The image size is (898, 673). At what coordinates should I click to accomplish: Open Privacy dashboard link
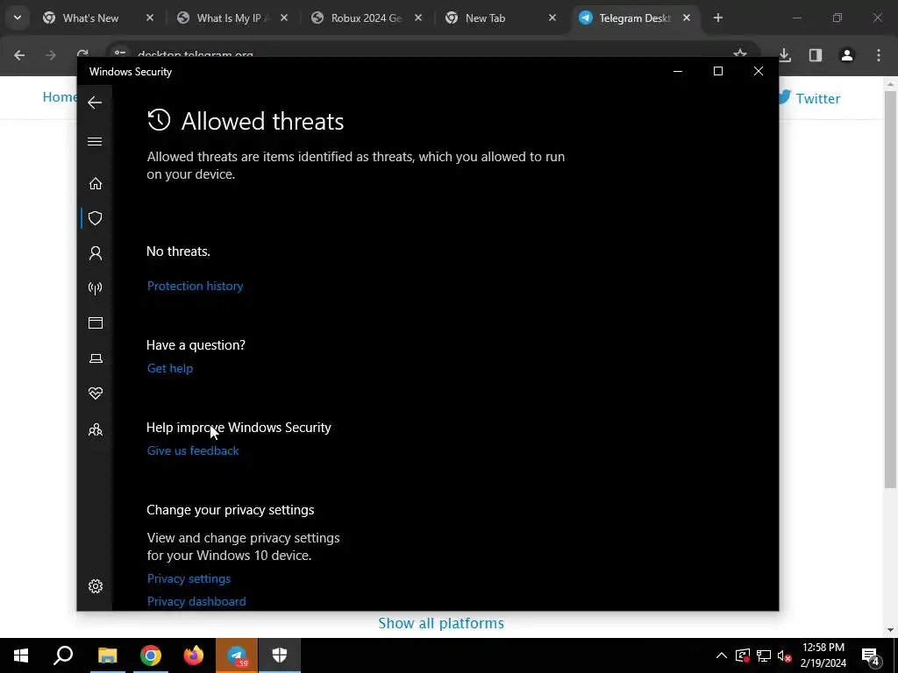[196, 601]
